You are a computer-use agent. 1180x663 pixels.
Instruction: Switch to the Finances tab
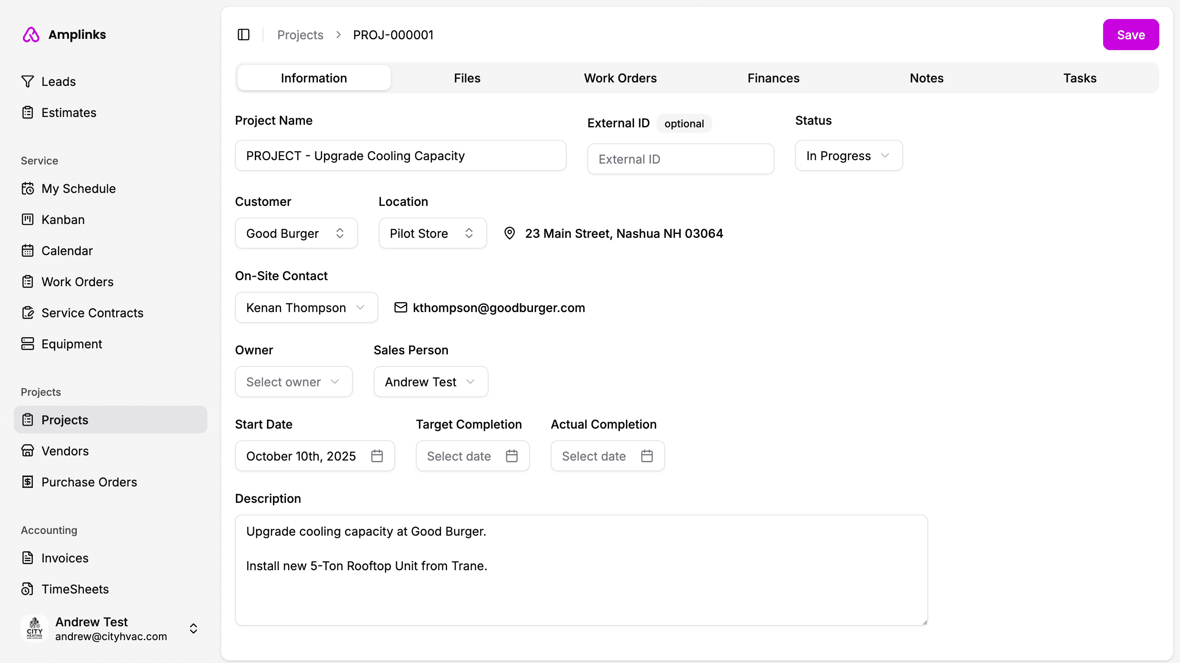click(x=773, y=78)
